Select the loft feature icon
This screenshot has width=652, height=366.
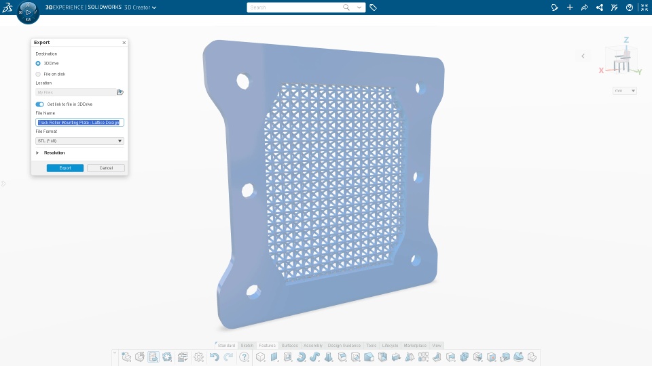(329, 357)
